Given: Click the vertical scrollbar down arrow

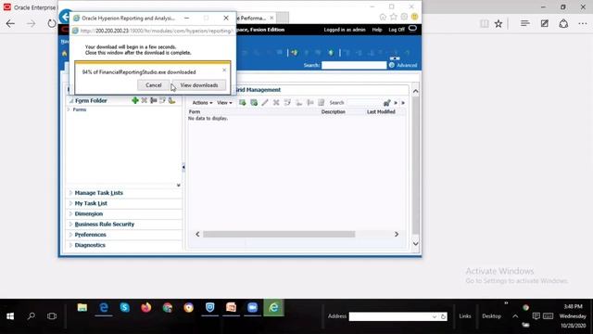Looking at the screenshot, I should click(x=415, y=244).
